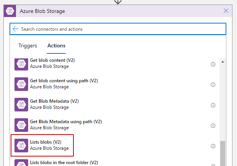Image resolution: width=237 pixels, height=166 pixels.
Task: Click Lists blobs in the root folder icon
Action: pyautogui.click(x=21, y=163)
